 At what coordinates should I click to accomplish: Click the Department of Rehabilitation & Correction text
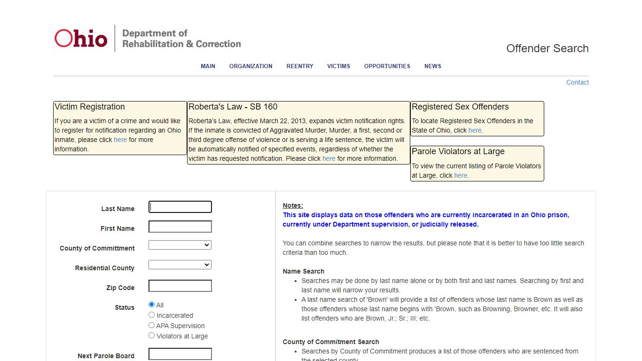tap(181, 39)
